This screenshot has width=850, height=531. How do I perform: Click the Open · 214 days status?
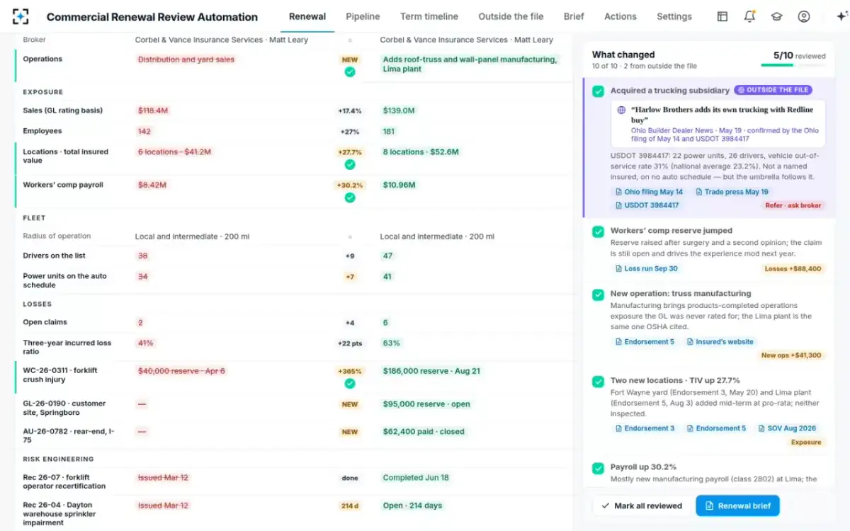tap(412, 506)
